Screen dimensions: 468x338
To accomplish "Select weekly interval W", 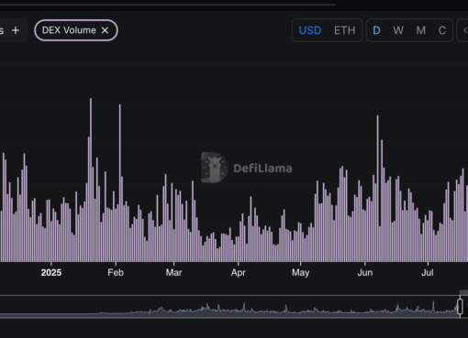I will point(398,30).
